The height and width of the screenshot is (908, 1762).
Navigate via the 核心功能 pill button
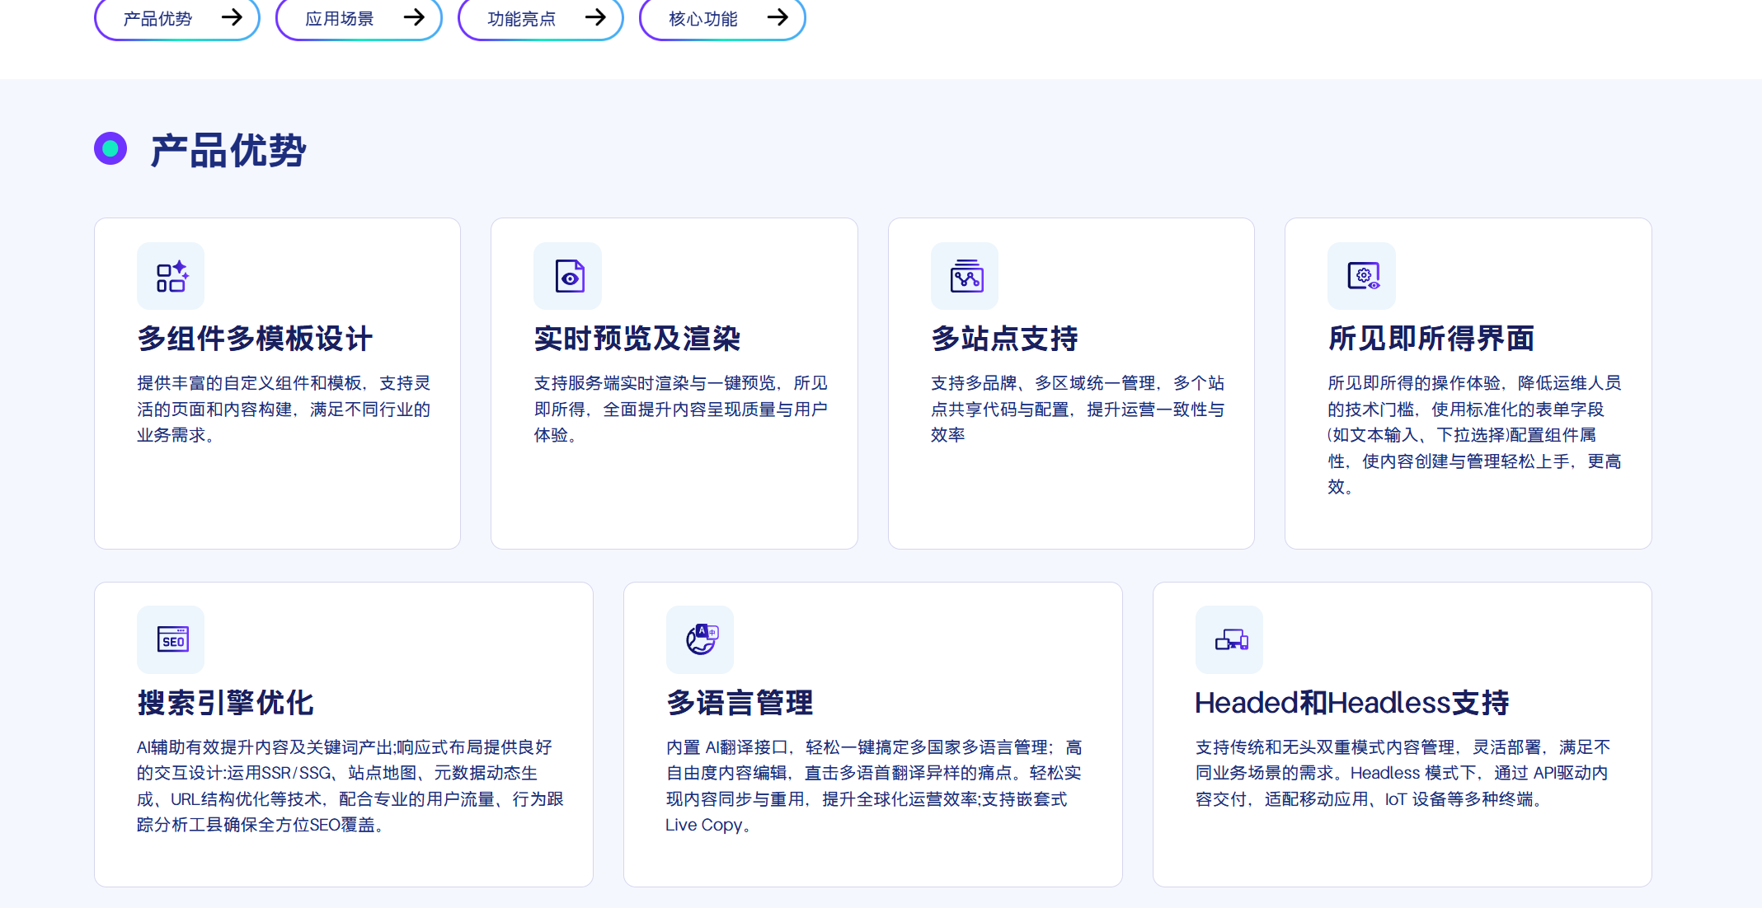pos(721,18)
